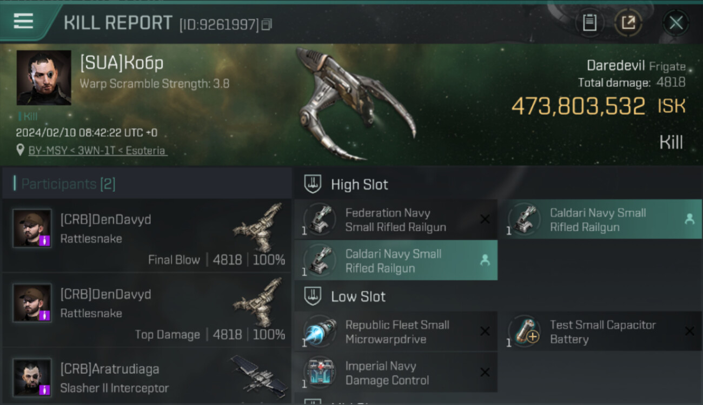Click Republic Fleet Small Microwarpdrive icon

click(x=320, y=332)
